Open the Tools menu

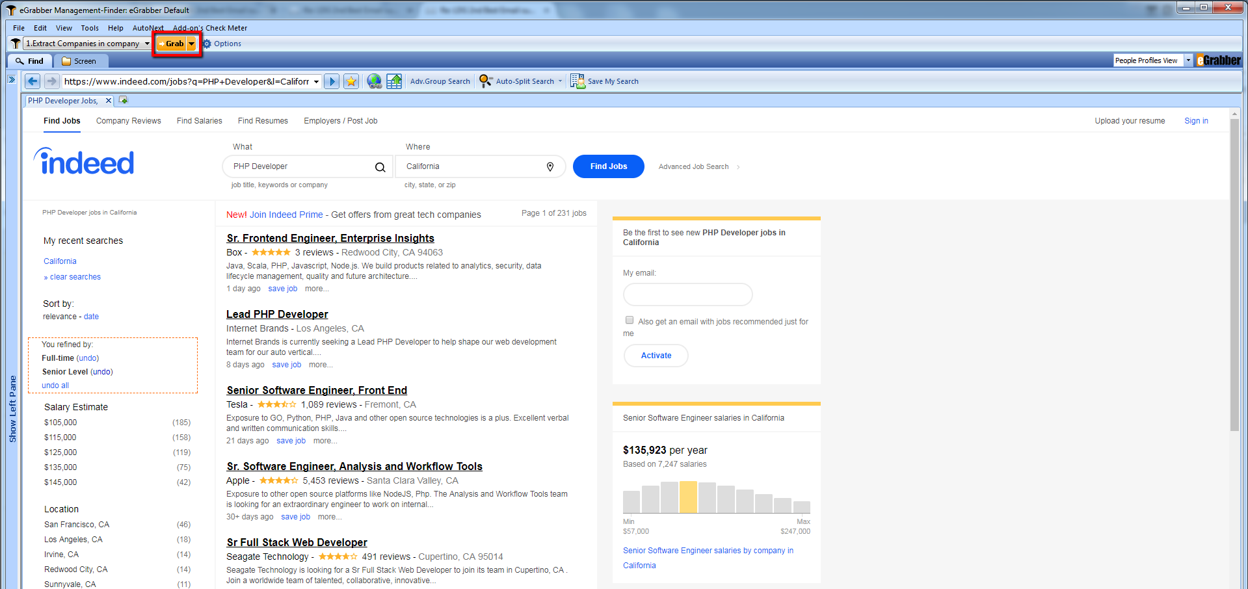coord(90,28)
